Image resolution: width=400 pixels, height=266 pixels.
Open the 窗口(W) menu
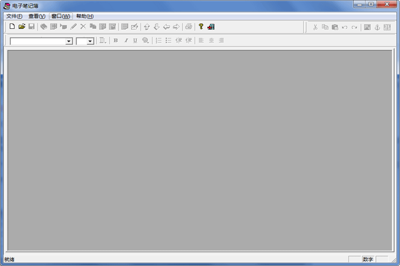click(60, 16)
